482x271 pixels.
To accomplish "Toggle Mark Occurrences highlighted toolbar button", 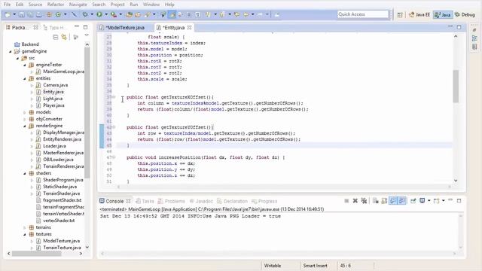I will [x=172, y=14].
